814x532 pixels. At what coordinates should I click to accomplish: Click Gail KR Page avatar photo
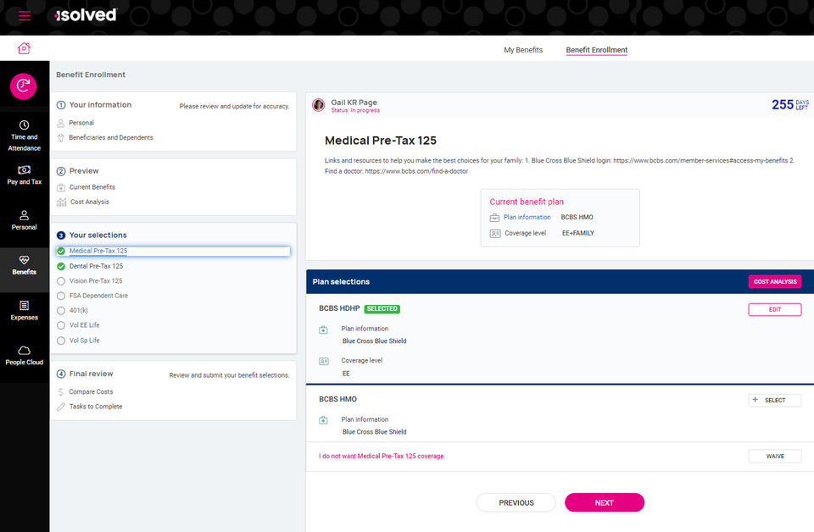pos(318,105)
